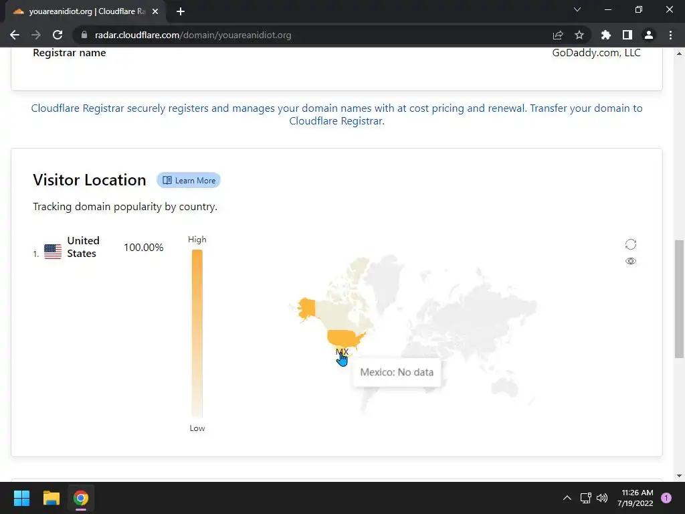This screenshot has width=685, height=514.
Task: Click the United States flag icon
Action: [53, 252]
